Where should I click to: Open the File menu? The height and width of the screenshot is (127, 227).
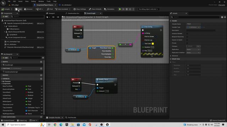point(9,1)
